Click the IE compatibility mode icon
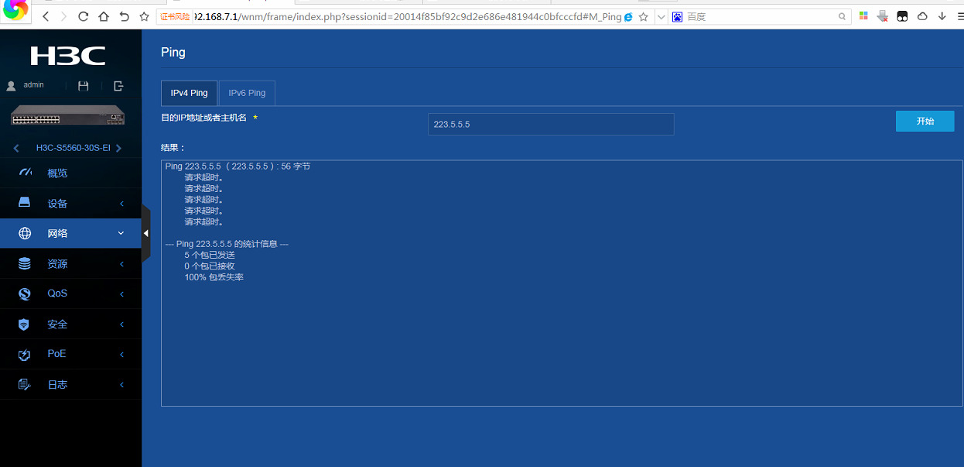 click(628, 16)
